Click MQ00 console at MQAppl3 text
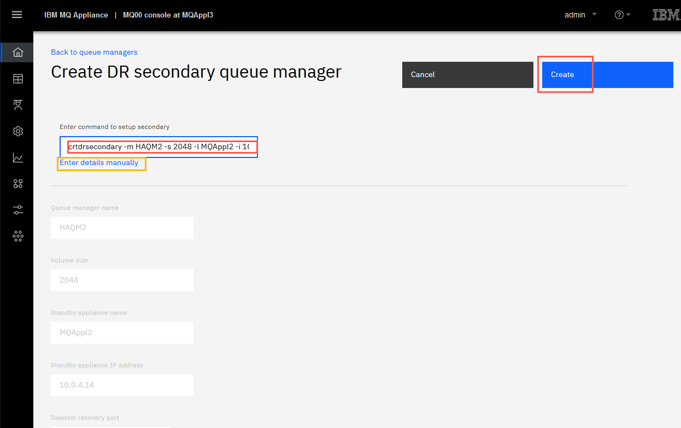The height and width of the screenshot is (428, 681). (168, 15)
